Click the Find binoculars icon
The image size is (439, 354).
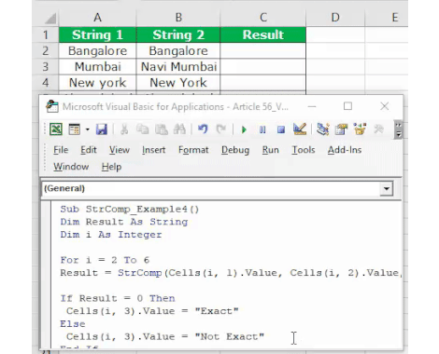(179, 129)
